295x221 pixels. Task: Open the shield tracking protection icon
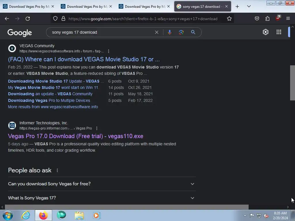tap(55, 19)
